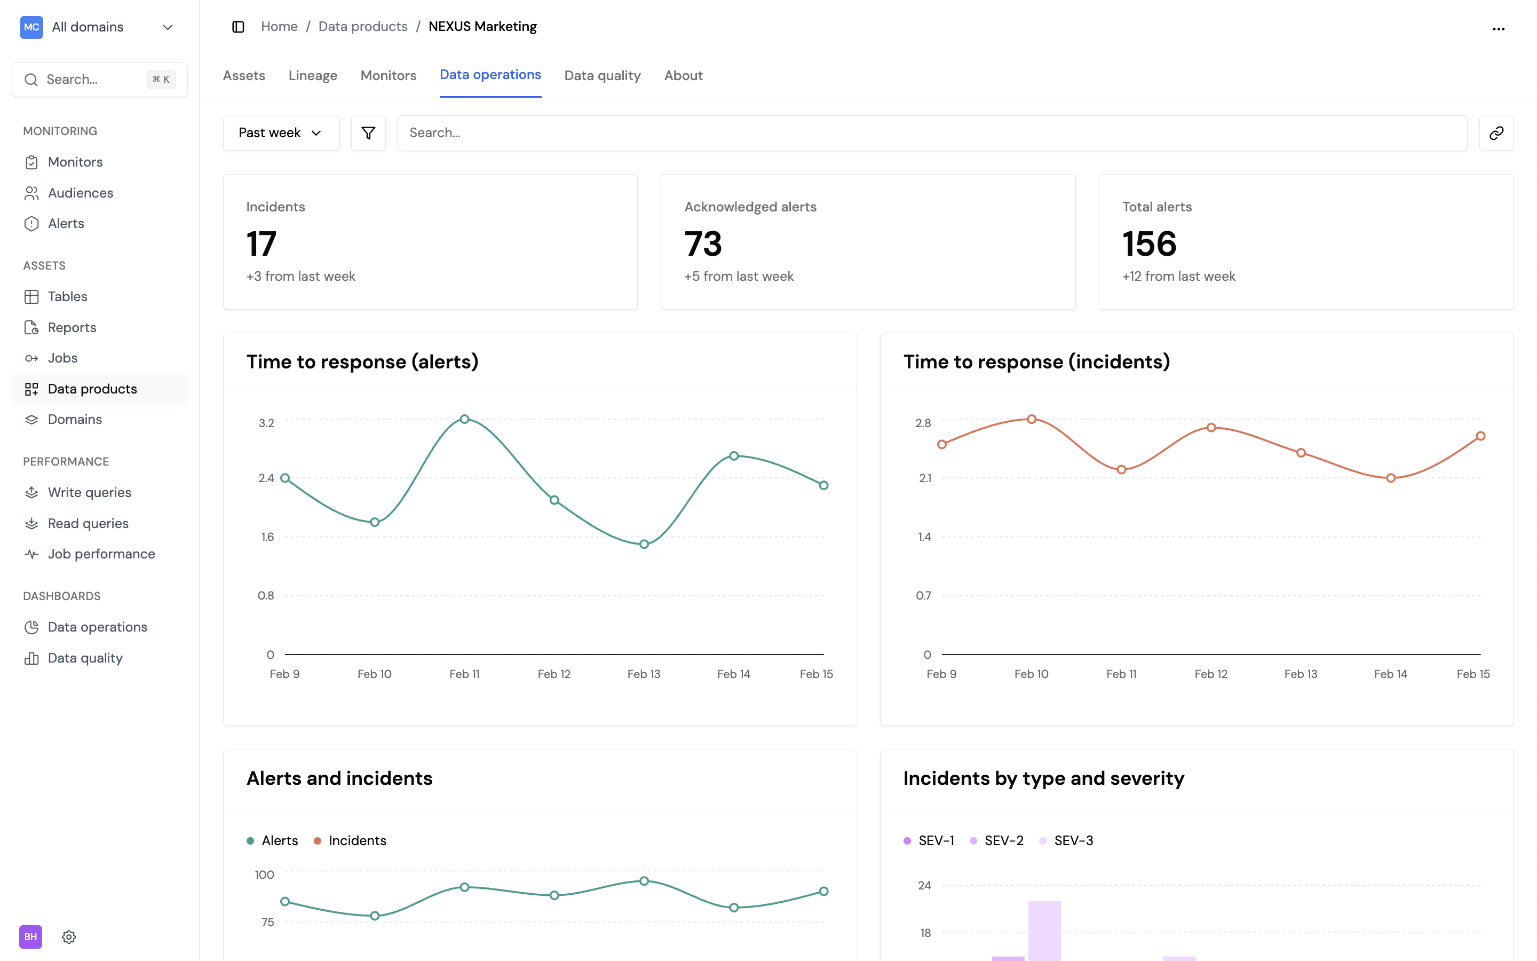Collapse the sidebar using the panel toggle
This screenshot has height=961, width=1537.
coord(238,27)
